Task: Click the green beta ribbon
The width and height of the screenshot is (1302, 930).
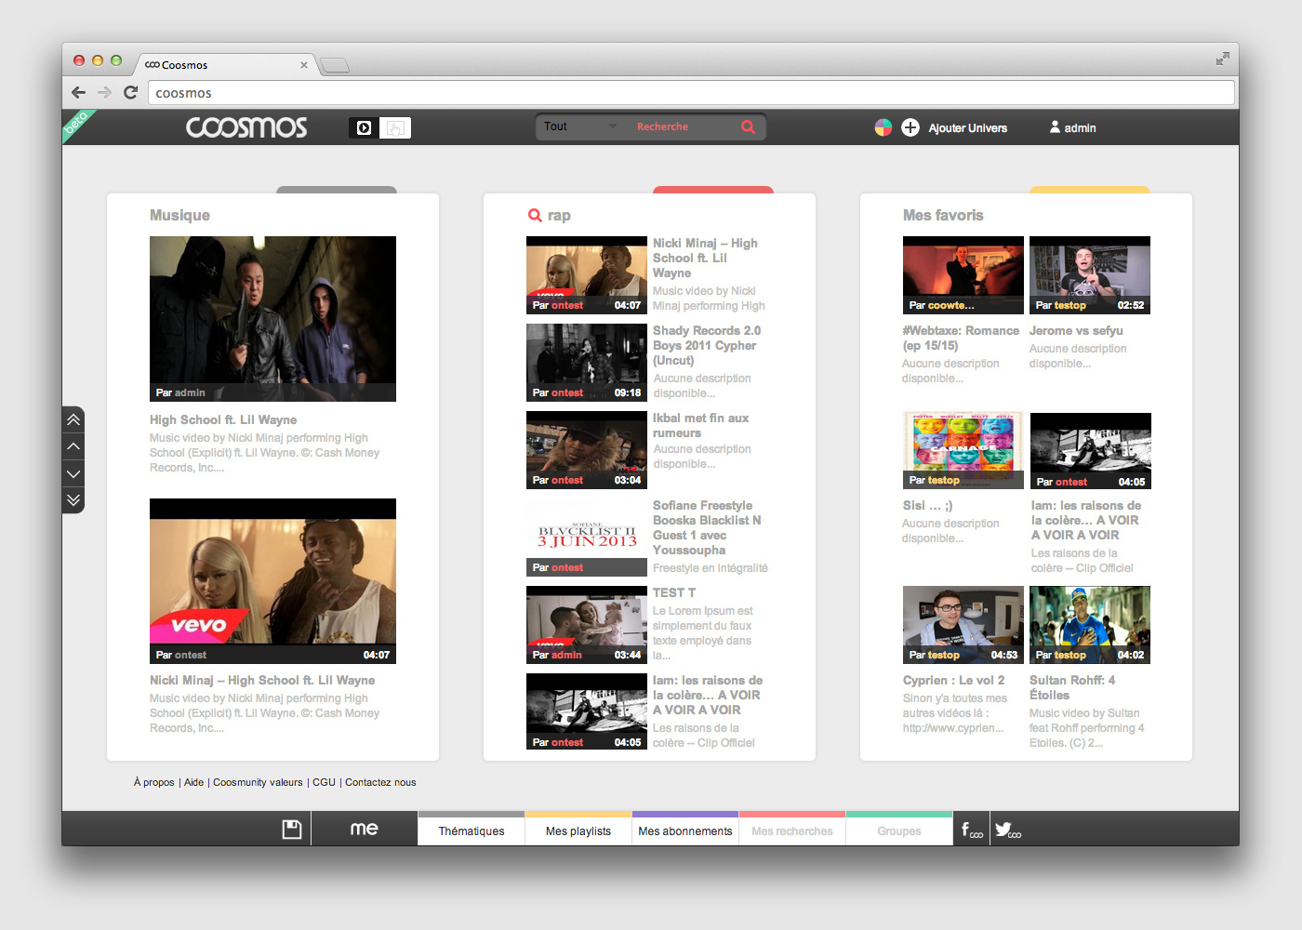Action: [76, 124]
